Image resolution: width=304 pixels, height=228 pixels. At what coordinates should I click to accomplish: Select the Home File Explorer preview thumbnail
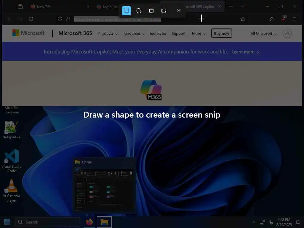104,186
